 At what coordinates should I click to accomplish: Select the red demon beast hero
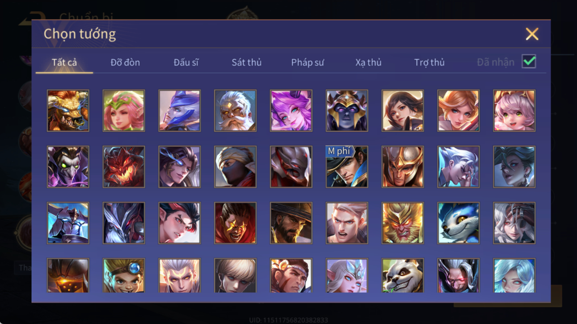[124, 167]
